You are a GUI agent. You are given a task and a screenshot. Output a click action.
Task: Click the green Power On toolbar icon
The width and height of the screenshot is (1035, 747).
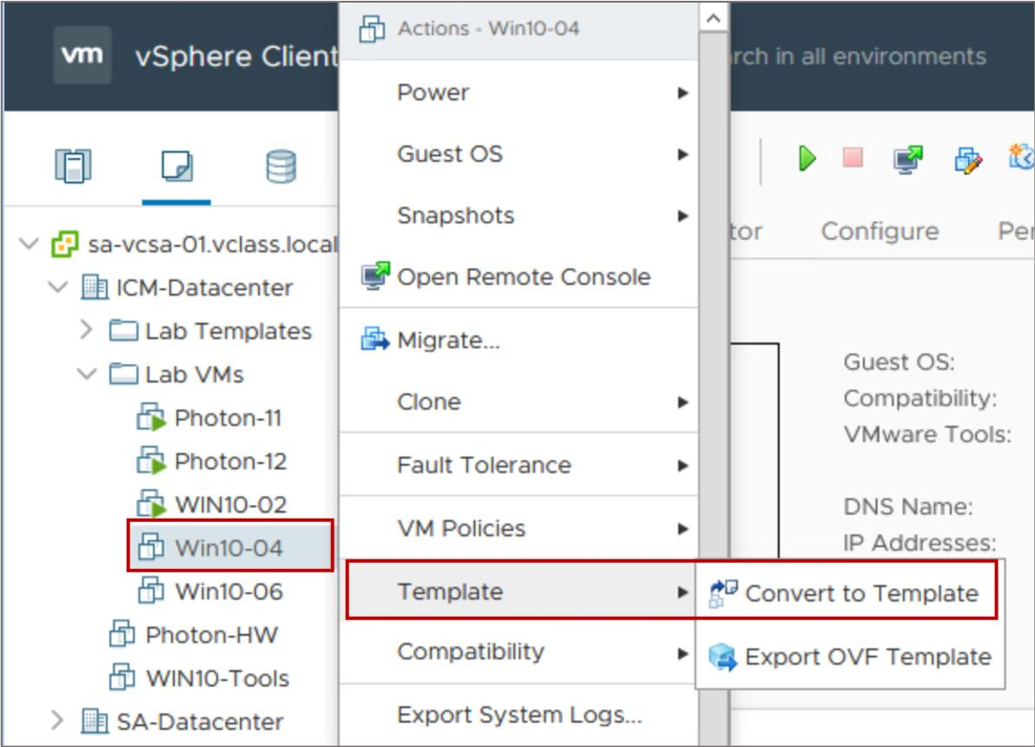click(x=806, y=158)
